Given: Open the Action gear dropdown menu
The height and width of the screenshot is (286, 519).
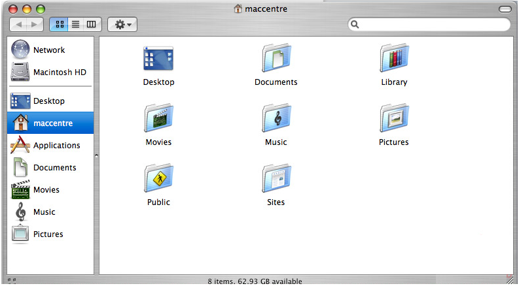Looking at the screenshot, I should point(122,24).
